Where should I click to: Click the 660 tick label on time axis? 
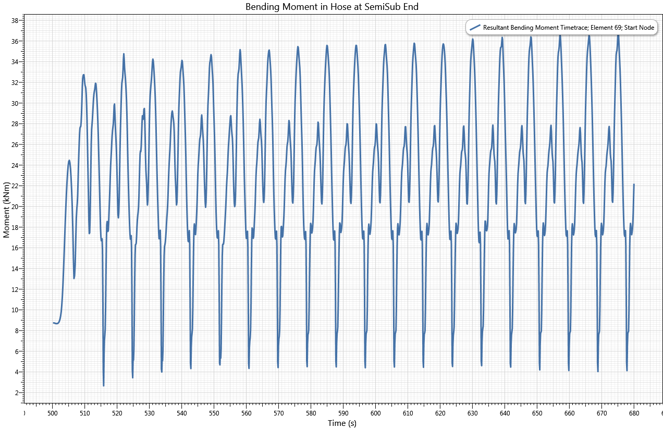point(569,413)
